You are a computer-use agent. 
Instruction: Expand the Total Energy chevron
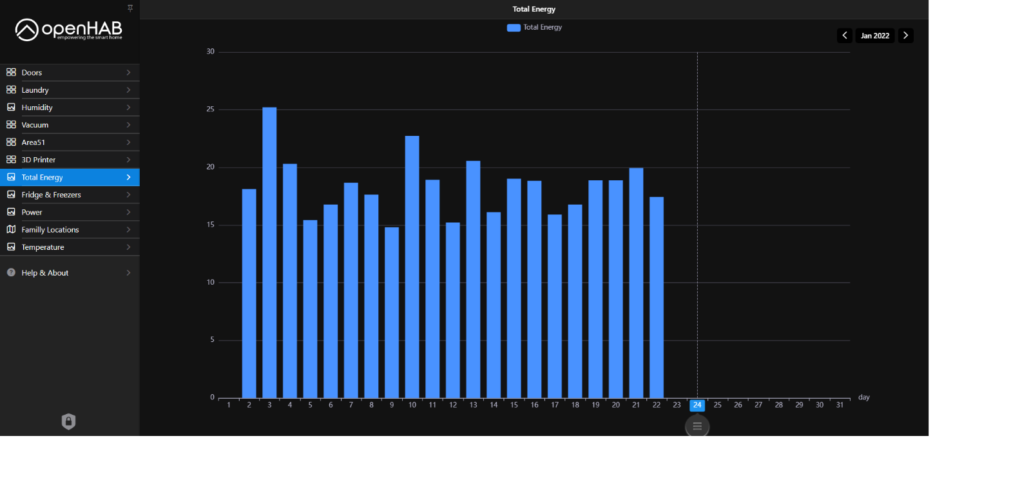pyautogui.click(x=128, y=177)
